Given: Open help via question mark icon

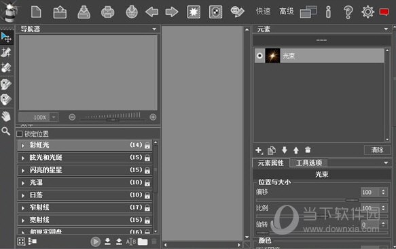Looking at the screenshot, I should (348, 12).
